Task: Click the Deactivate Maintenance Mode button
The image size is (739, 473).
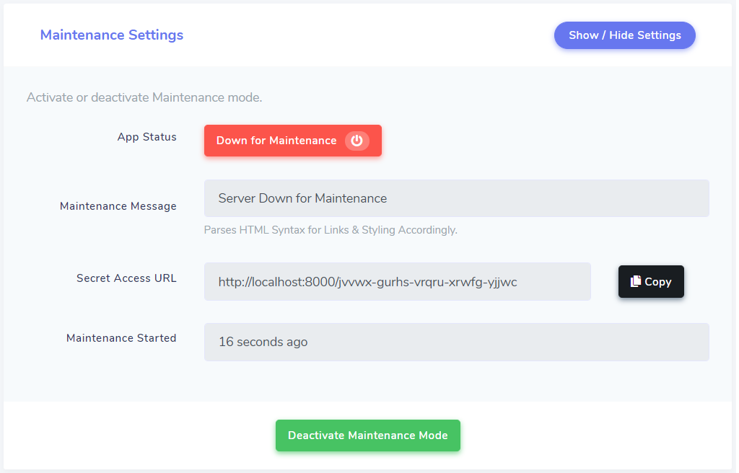Action: coord(367,436)
